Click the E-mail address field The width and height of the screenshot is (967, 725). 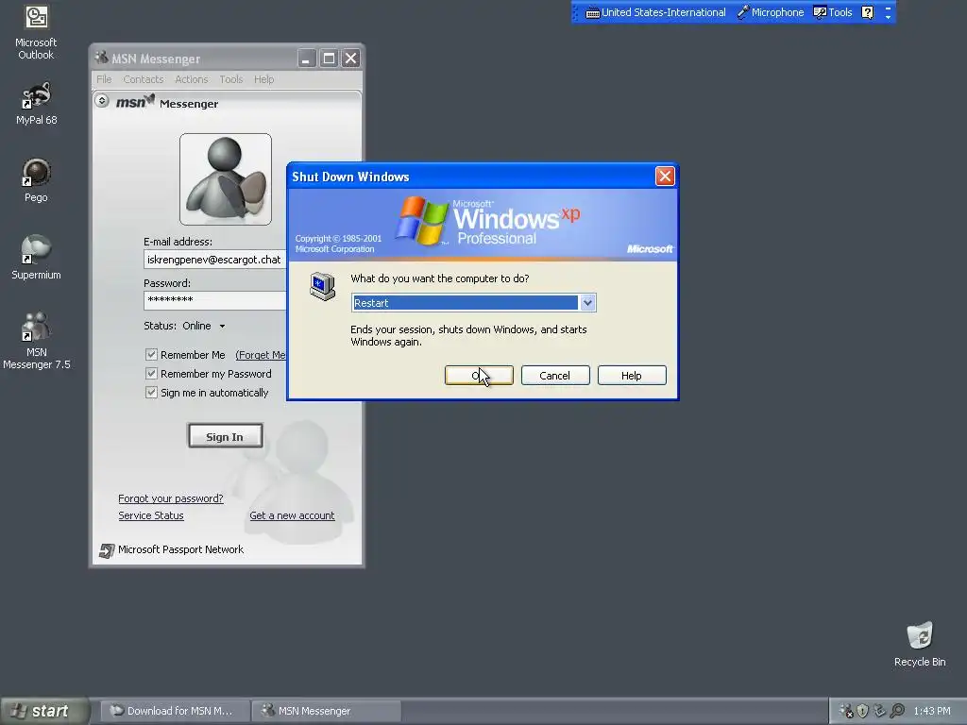(x=215, y=260)
